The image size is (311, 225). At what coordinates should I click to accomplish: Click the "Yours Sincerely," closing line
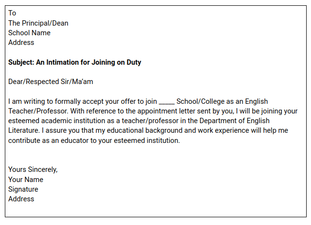coord(33,169)
